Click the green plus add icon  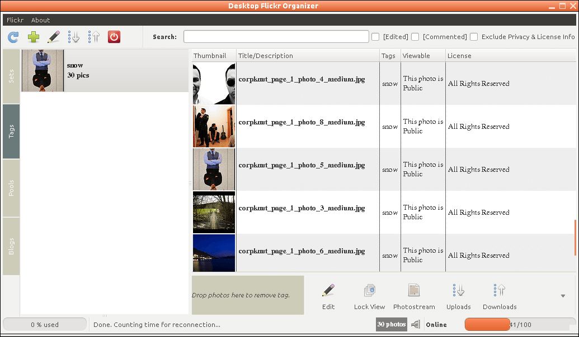(x=34, y=37)
